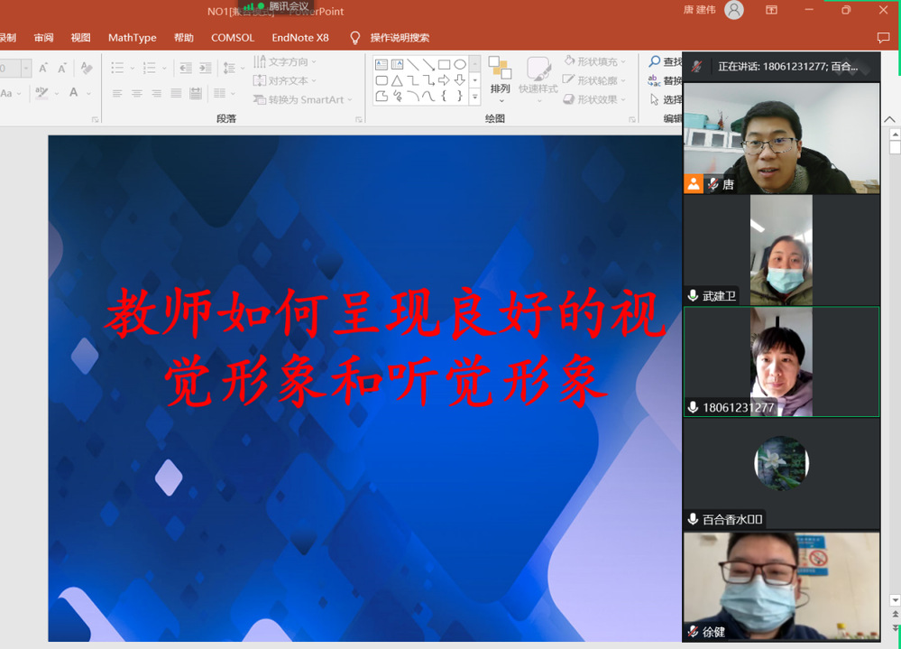This screenshot has height=649, width=901.
Task: Select the oval shape in shapes gallery
Action: click(x=460, y=65)
